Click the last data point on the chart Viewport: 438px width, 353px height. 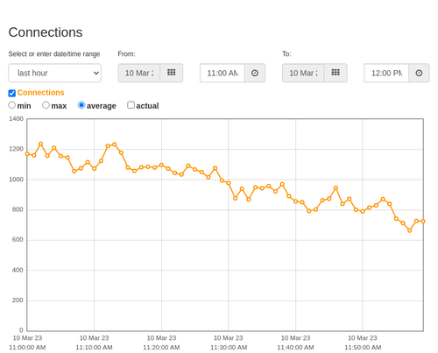point(423,222)
